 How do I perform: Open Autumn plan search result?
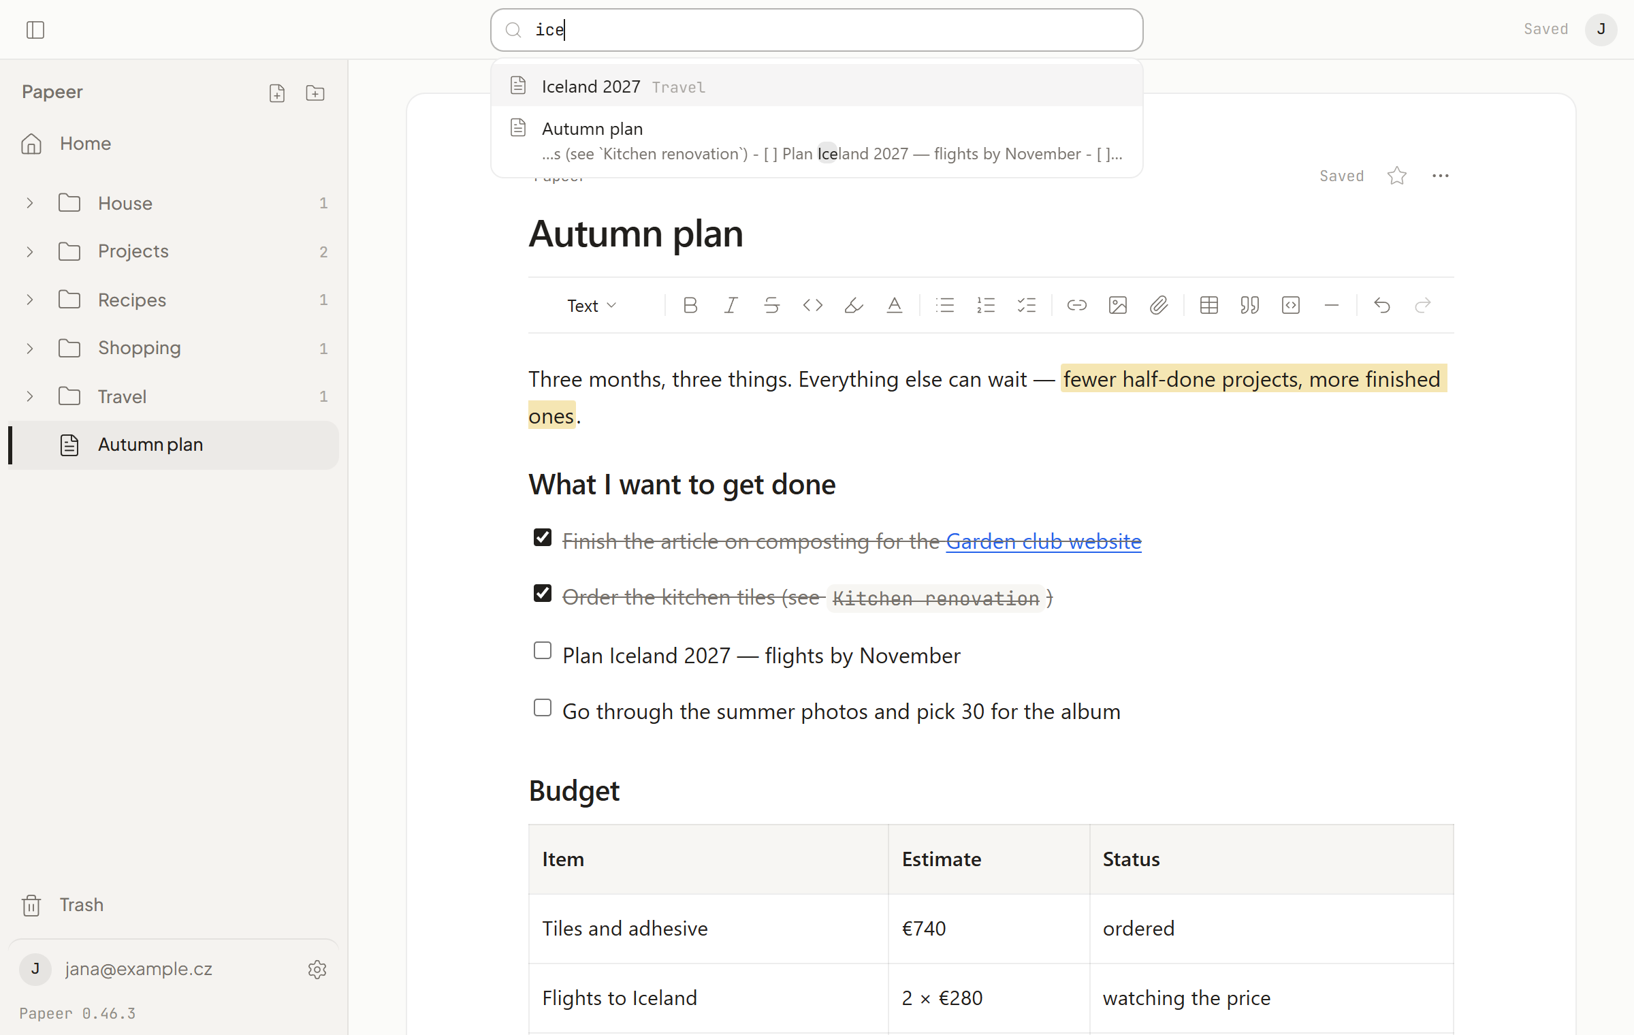point(816,141)
